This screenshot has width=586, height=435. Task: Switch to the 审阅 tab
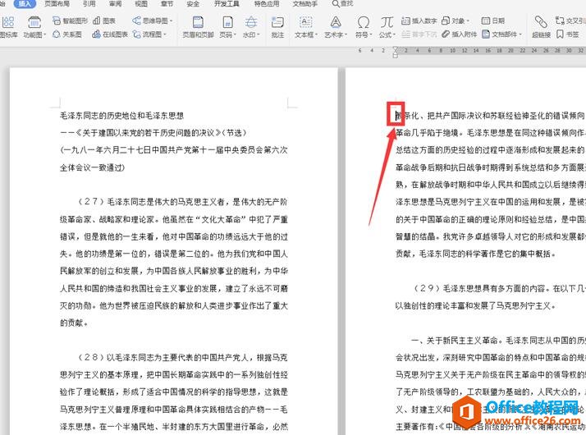[115, 4]
